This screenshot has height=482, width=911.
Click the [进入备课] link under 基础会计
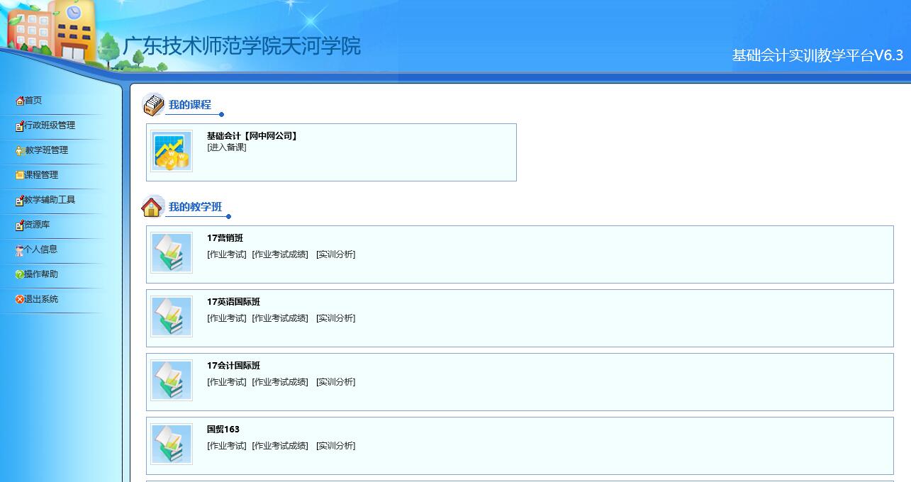click(x=227, y=147)
